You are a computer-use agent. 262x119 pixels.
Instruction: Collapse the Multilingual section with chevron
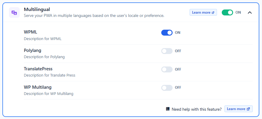[250, 12]
